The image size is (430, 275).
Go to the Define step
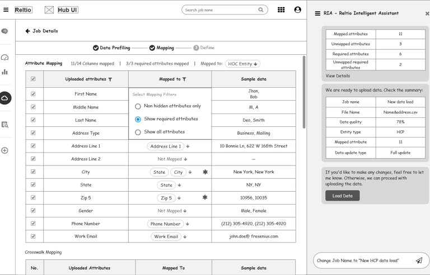[x=204, y=48]
